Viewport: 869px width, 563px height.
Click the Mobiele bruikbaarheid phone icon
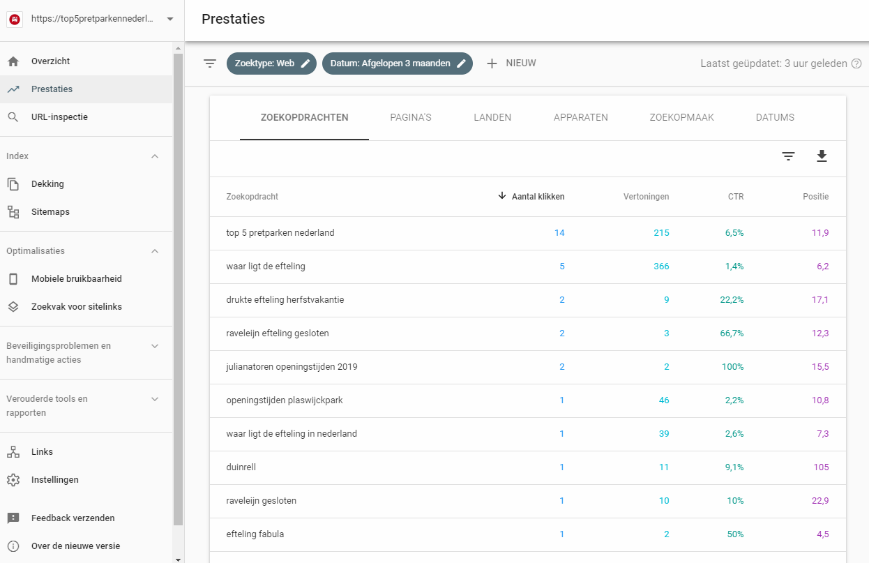(x=13, y=279)
